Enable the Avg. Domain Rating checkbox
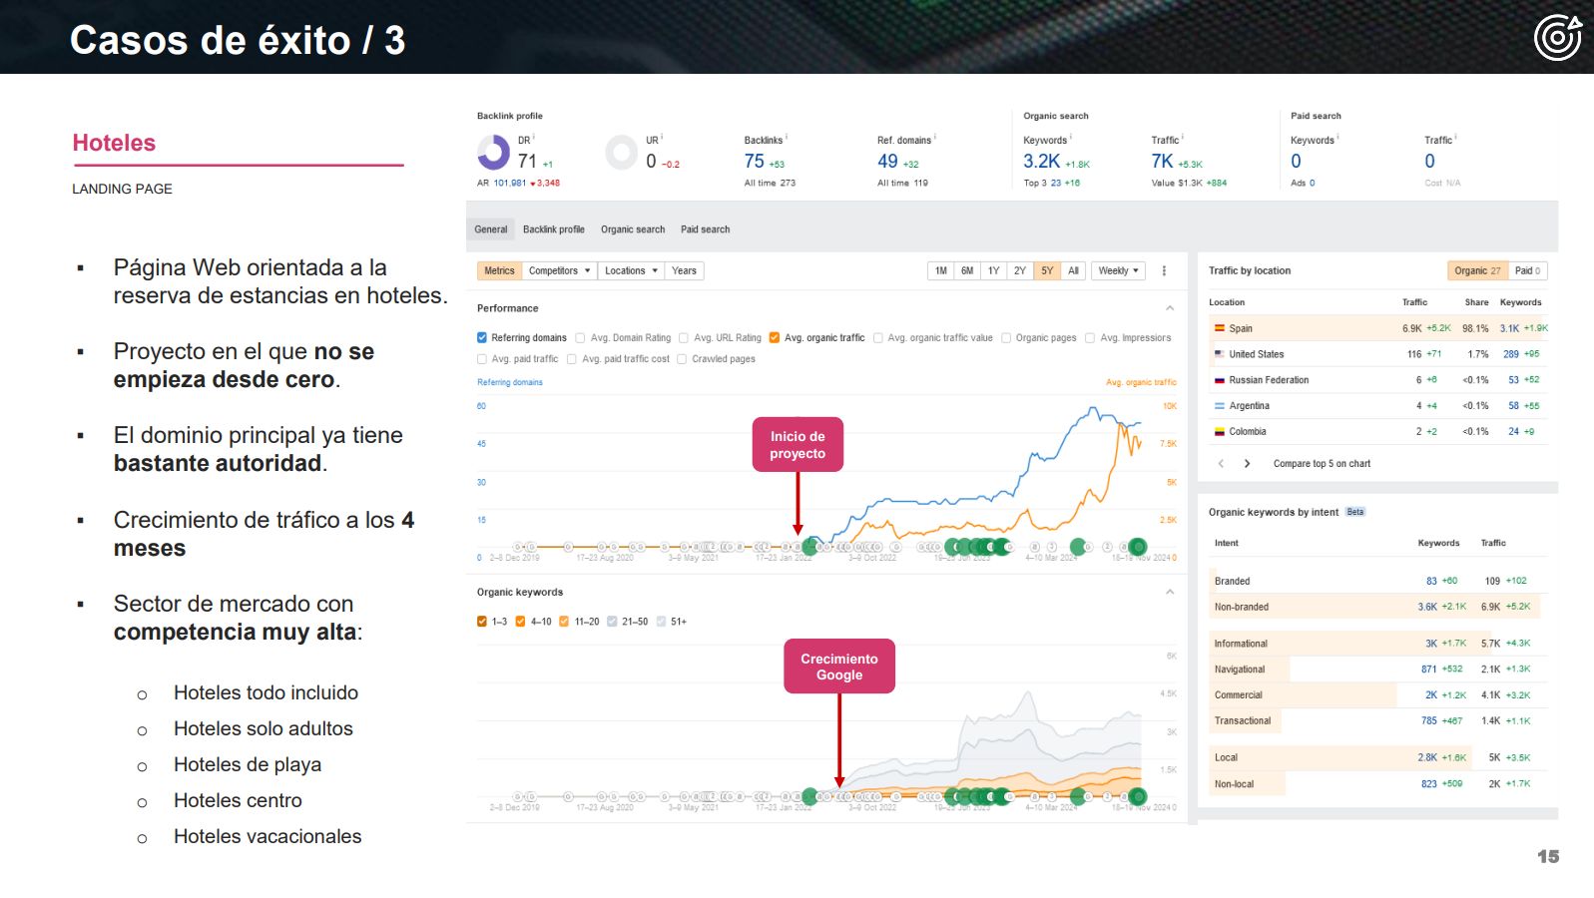This screenshot has height=898, width=1594. pos(580,338)
